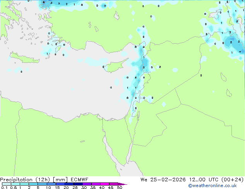The height and width of the screenshot is (189, 245).
Task: Click the '0.5' legend scale label
Action: [14, 187]
